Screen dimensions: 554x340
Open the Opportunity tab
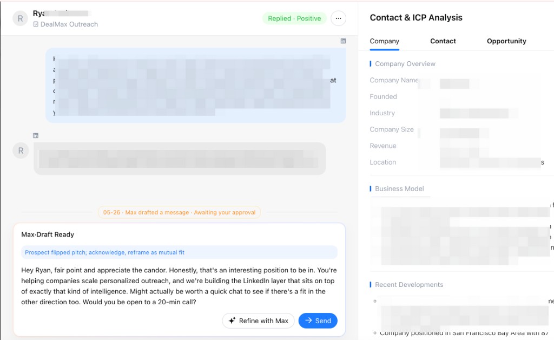(x=506, y=41)
